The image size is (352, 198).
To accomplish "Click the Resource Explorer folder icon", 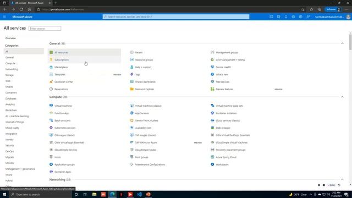I will 132,89.
